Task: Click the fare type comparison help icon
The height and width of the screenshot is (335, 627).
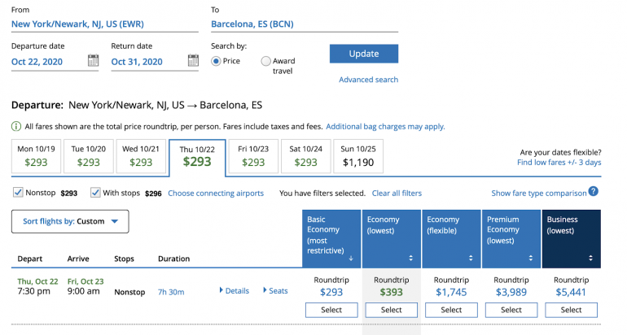Action: (x=594, y=192)
